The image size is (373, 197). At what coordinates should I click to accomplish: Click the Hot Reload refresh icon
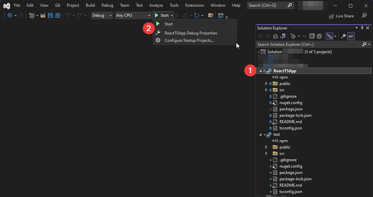point(197,15)
